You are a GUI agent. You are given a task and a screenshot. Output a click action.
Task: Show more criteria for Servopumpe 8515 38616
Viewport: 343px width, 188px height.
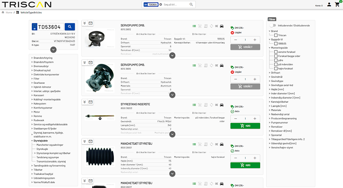[172, 95]
